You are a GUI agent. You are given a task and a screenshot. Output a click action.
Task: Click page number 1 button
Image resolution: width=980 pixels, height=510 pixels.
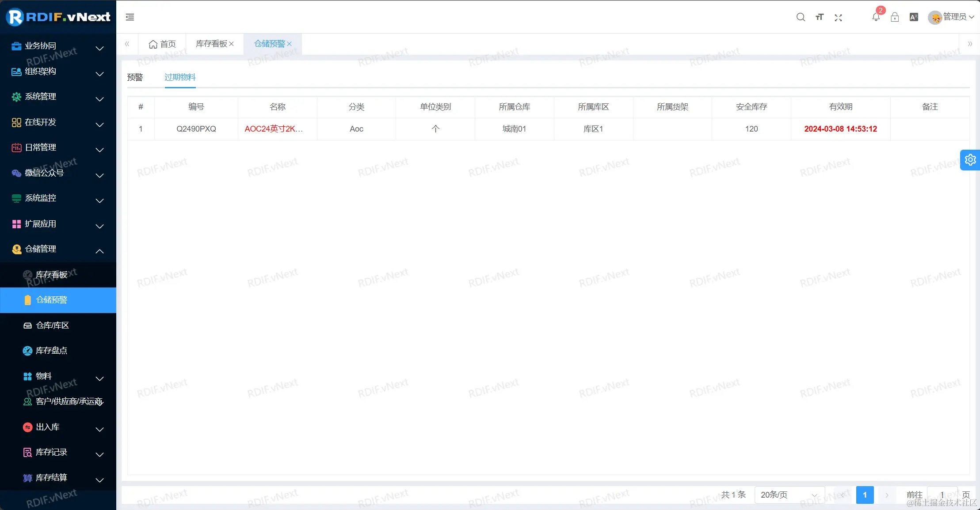click(x=865, y=495)
